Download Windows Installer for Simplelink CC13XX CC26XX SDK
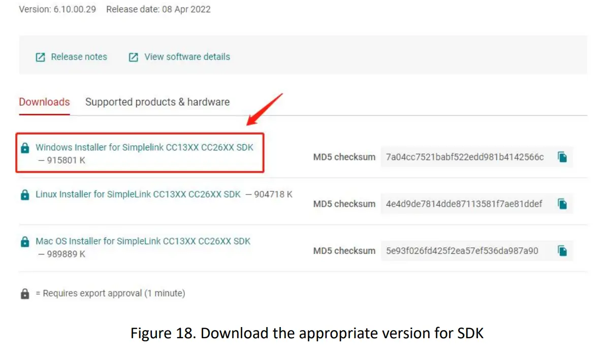The height and width of the screenshot is (356, 607). [144, 148]
